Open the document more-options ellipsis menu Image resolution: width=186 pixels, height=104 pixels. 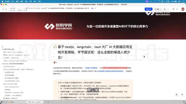tap(168, 9)
